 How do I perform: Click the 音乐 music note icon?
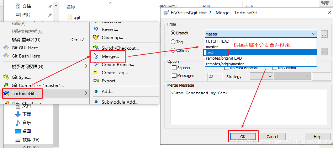18,122
